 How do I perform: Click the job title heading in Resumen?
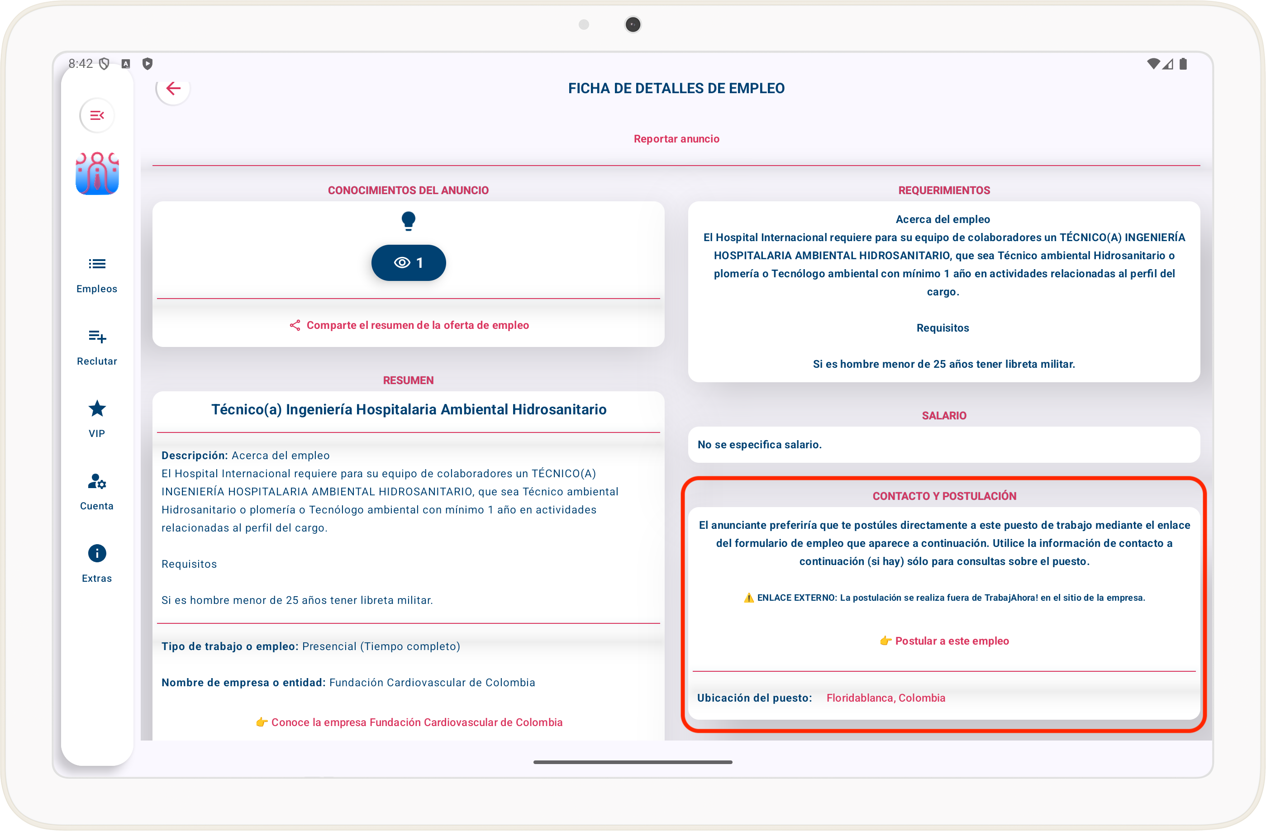coord(409,409)
